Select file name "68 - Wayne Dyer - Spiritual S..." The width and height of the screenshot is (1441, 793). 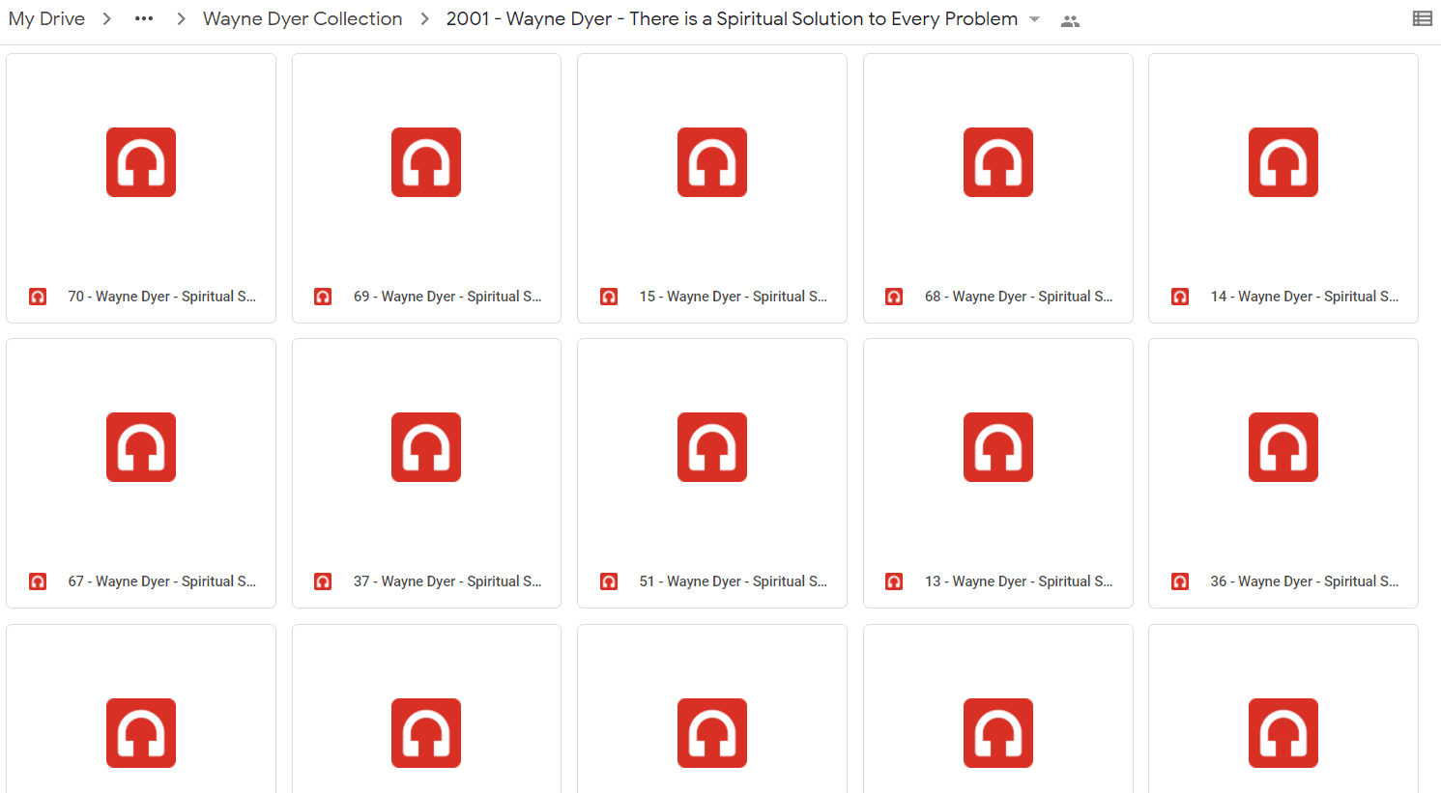[1019, 297]
